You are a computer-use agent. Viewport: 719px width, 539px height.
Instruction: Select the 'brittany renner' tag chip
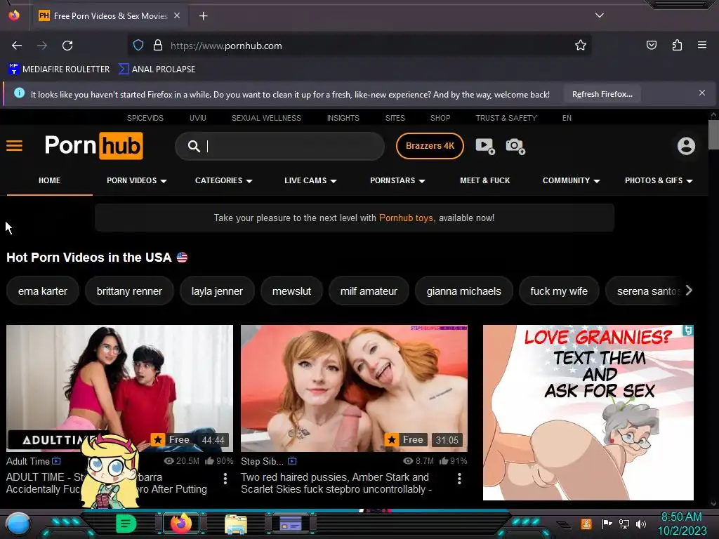[x=129, y=291]
